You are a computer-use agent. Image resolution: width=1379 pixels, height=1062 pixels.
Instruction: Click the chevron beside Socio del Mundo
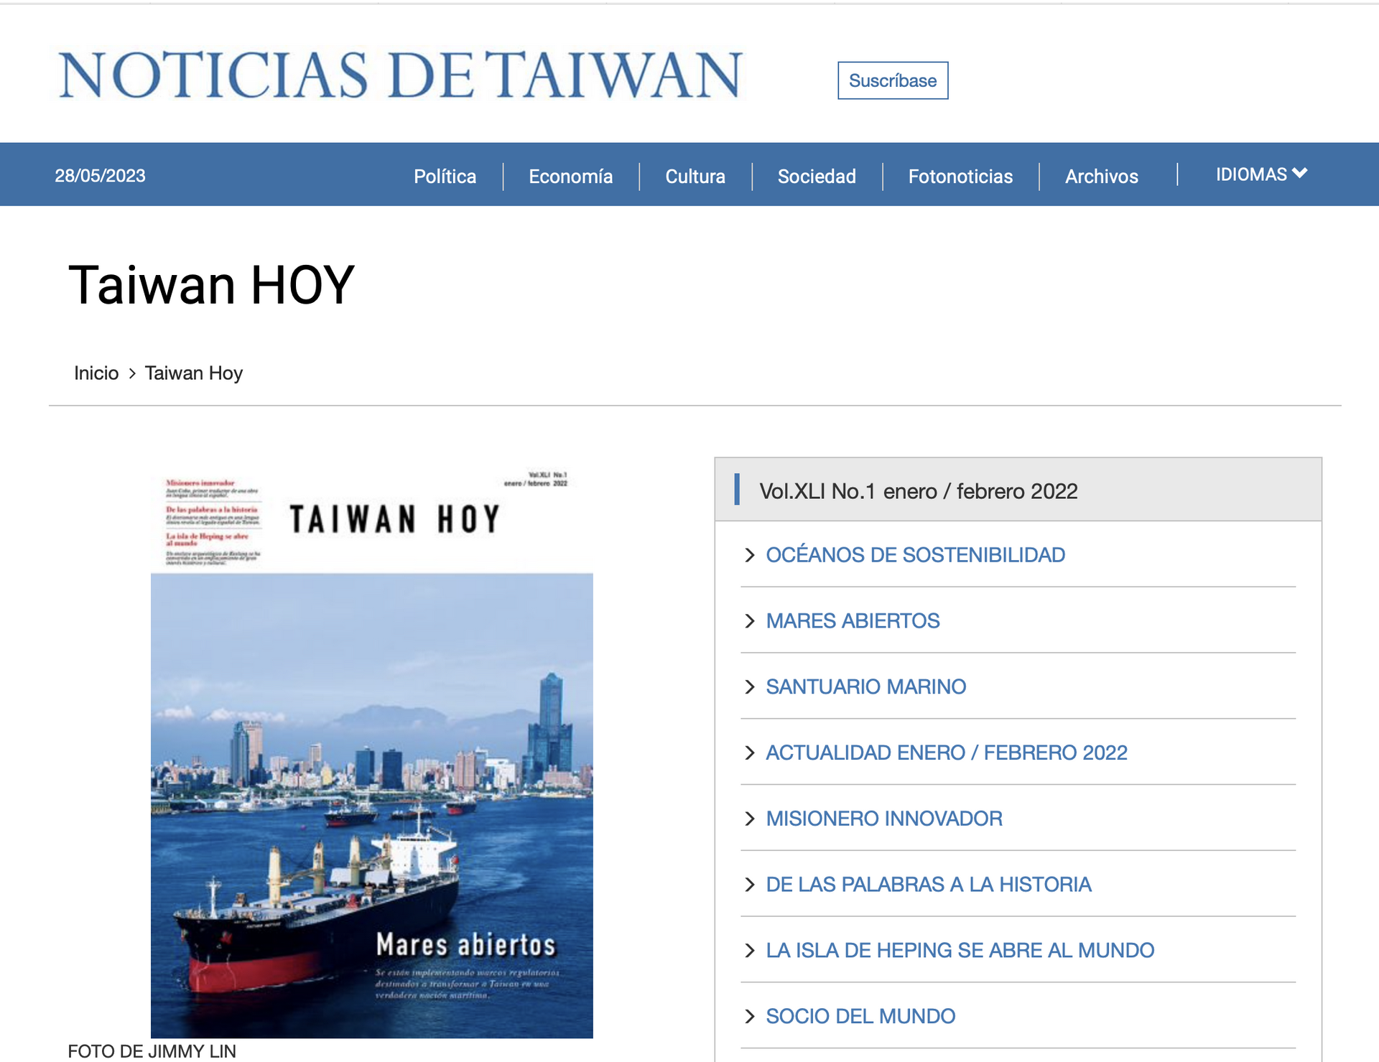click(x=750, y=1016)
